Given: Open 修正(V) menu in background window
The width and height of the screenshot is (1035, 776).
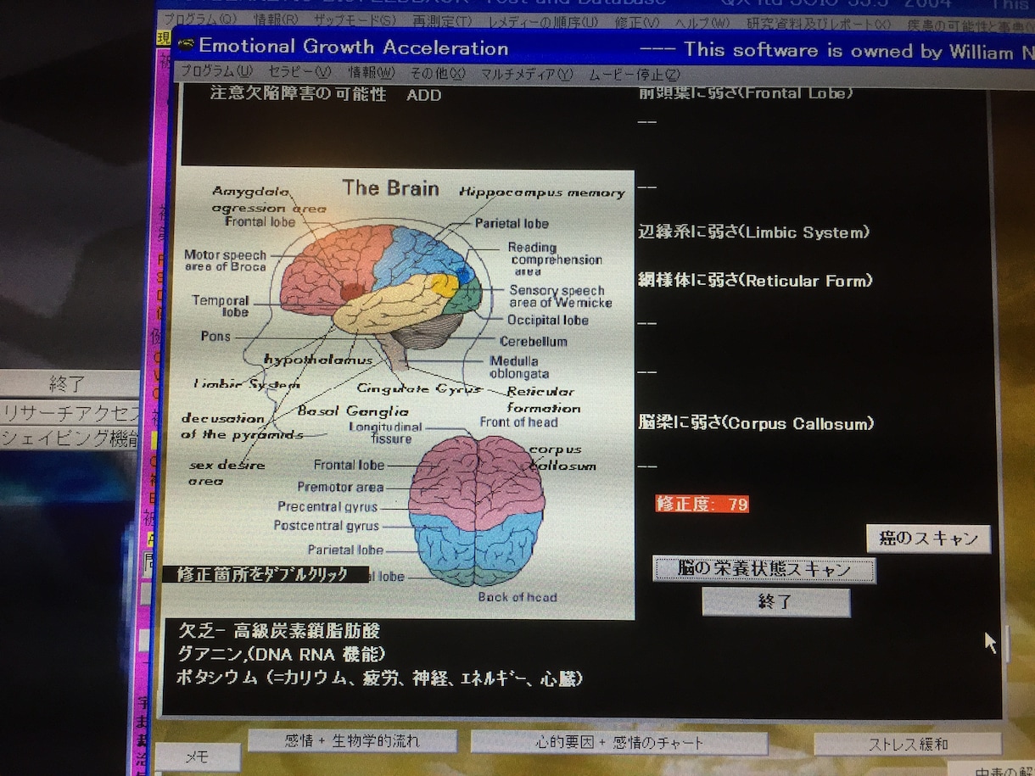Looking at the screenshot, I should point(638,22).
